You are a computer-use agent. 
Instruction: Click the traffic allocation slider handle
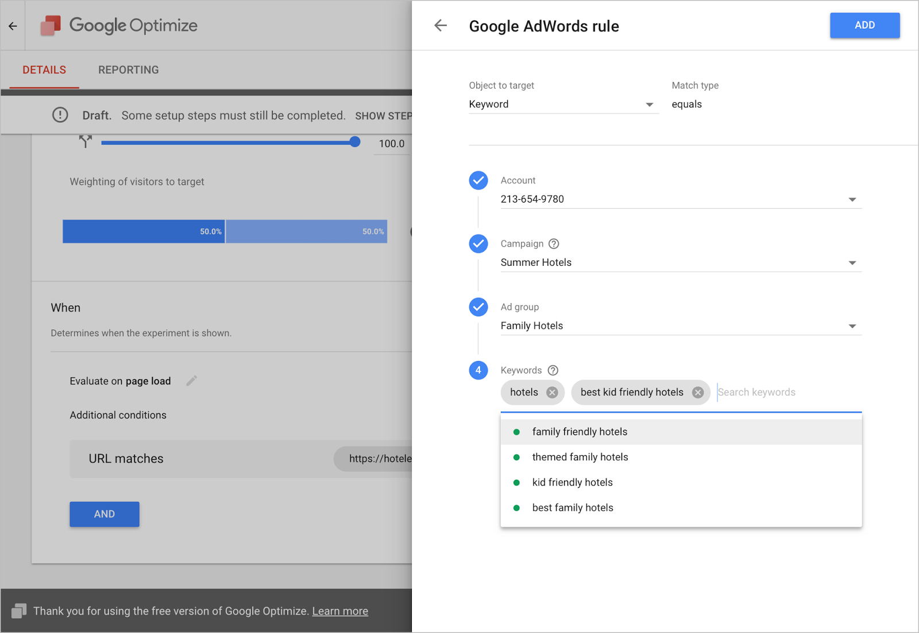355,142
